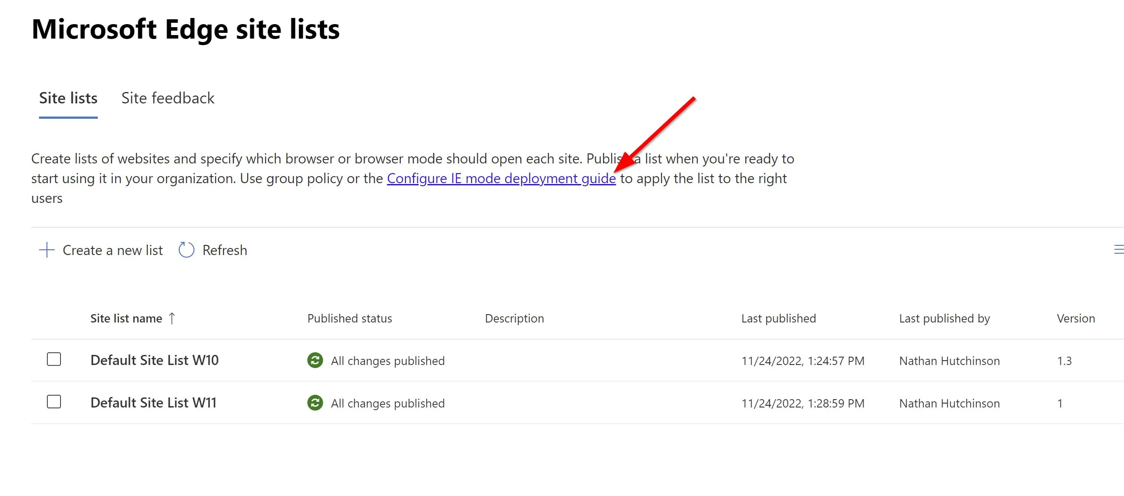Open the Site feedback tab

pyautogui.click(x=168, y=98)
